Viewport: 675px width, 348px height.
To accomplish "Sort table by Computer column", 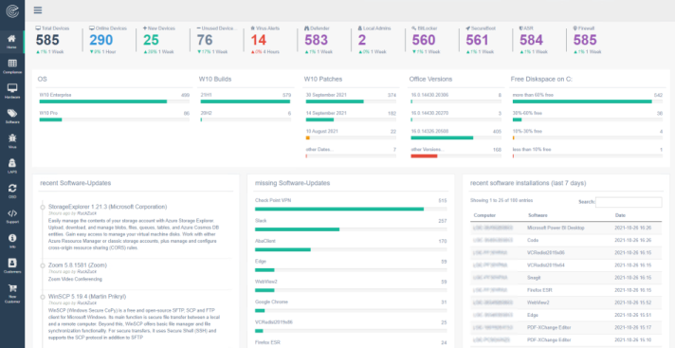I will (x=484, y=215).
